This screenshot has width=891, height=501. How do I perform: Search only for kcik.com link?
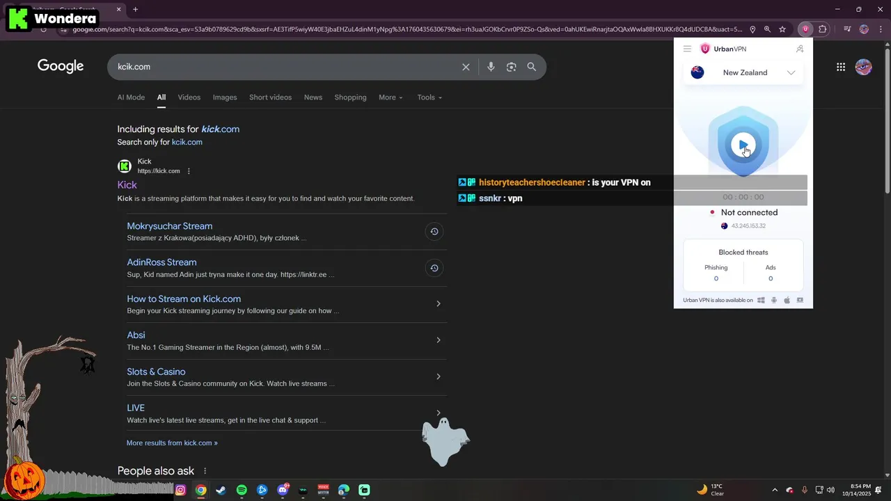click(187, 142)
